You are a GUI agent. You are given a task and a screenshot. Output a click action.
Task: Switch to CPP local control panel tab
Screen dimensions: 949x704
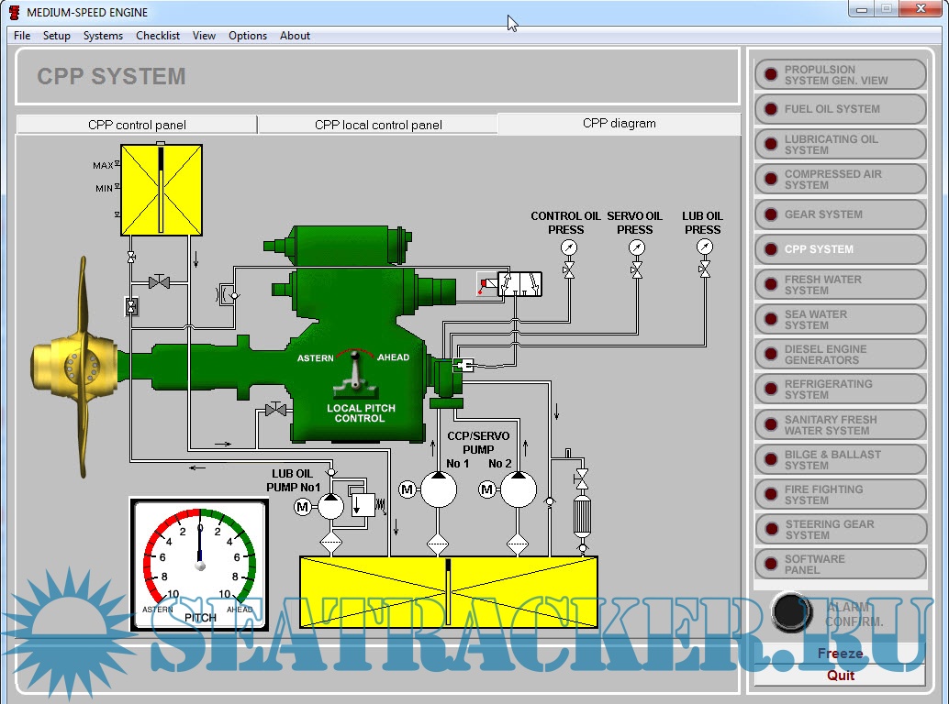click(x=378, y=125)
